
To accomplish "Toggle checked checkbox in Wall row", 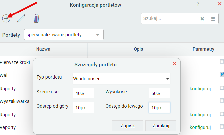I will (222, 74).
